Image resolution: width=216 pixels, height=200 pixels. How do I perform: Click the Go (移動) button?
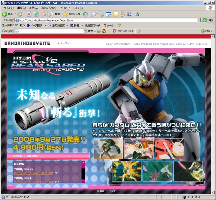(x=208, y=20)
